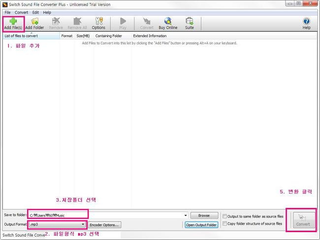Close the Switch Sound File Converter window
The image size is (320, 240).
coord(310,3)
